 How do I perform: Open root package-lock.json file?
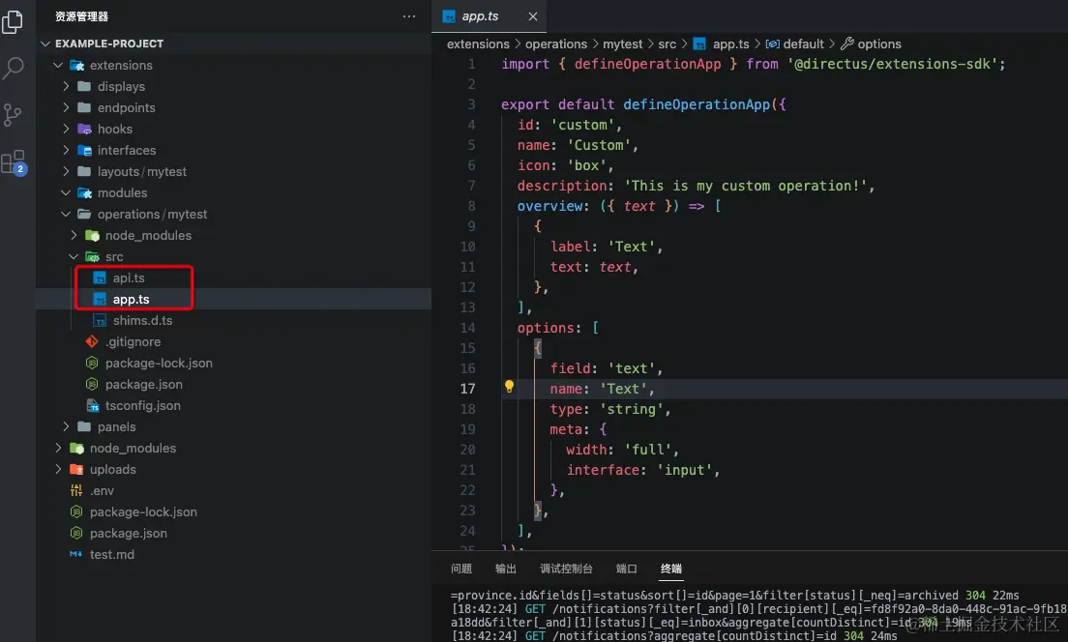[x=143, y=512]
